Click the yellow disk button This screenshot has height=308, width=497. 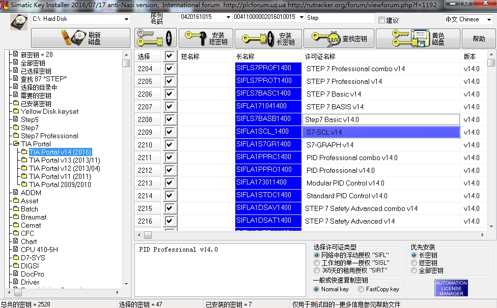click(x=418, y=39)
